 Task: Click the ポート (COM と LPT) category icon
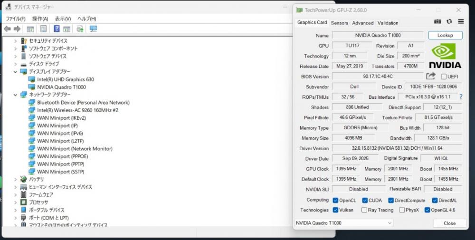(24, 218)
